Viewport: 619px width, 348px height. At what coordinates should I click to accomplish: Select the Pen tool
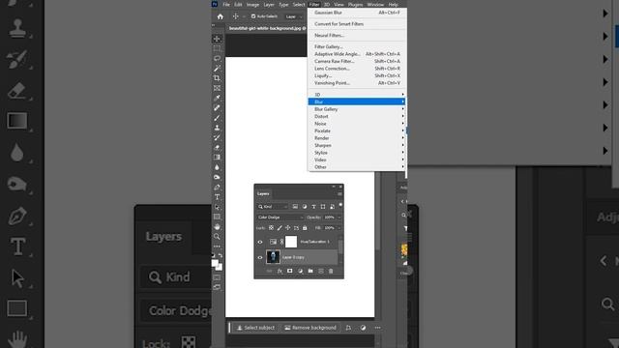[x=217, y=187]
